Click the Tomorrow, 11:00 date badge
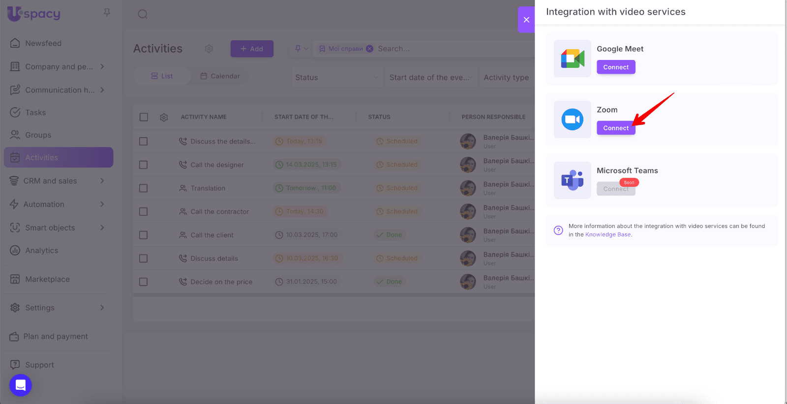 (x=306, y=188)
